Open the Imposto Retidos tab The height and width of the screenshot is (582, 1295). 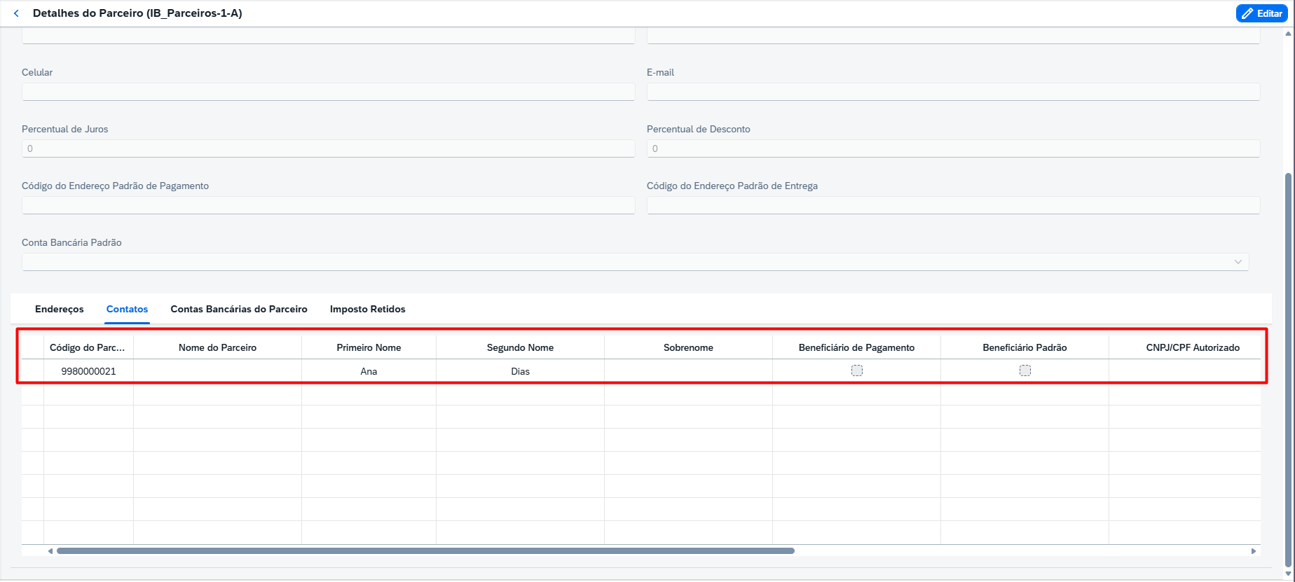(x=368, y=309)
